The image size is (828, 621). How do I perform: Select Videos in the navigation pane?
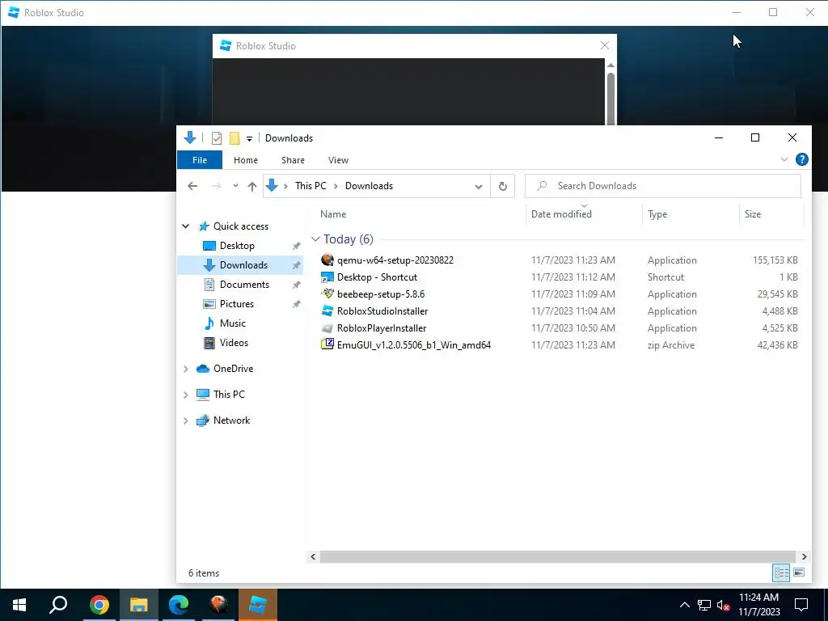pos(234,343)
